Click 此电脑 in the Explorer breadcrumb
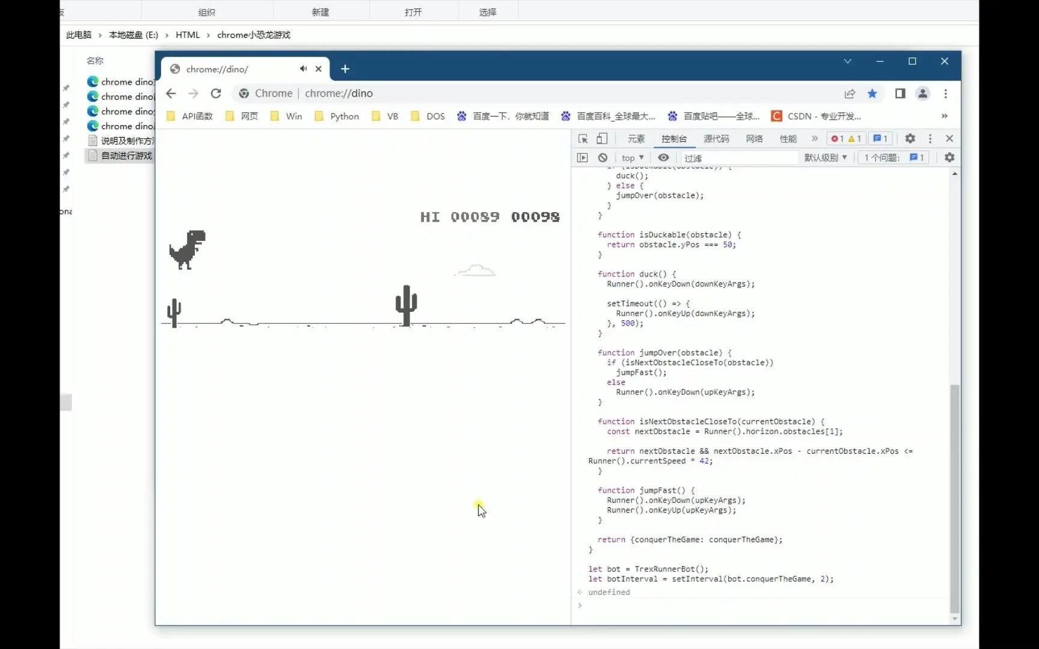The height and width of the screenshot is (649, 1039). pos(79,35)
